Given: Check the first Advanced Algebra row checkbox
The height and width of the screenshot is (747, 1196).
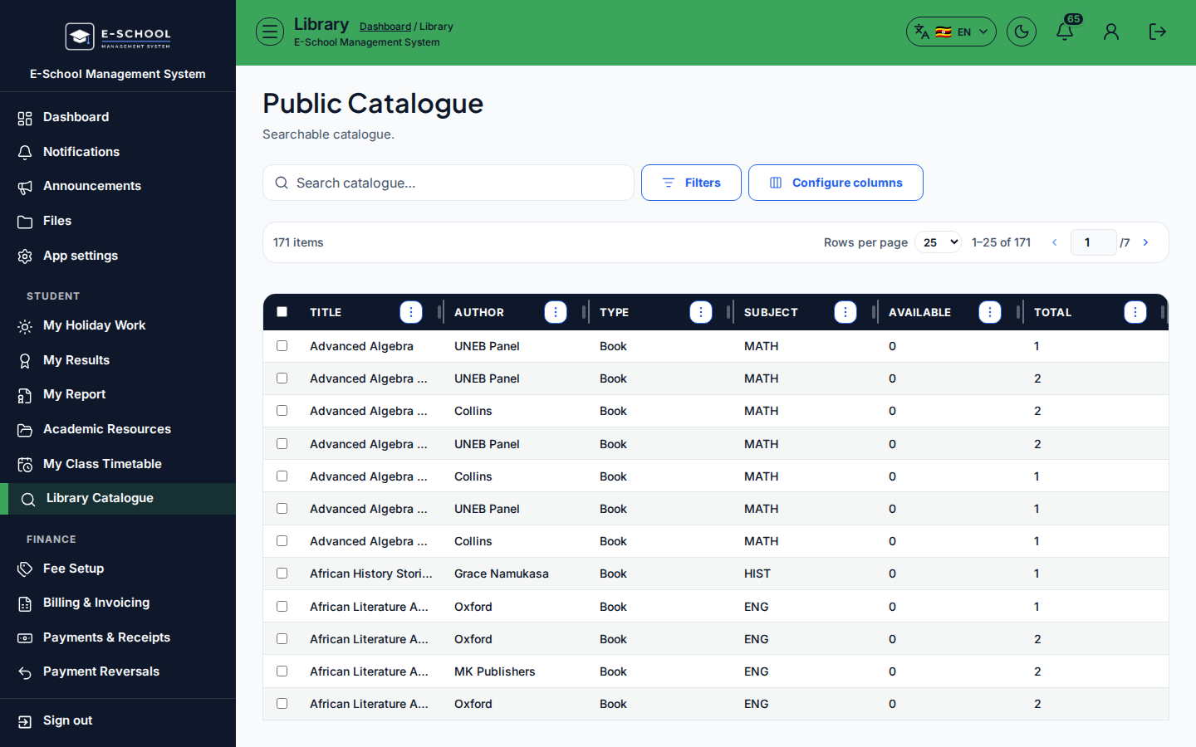Looking at the screenshot, I should (282, 346).
